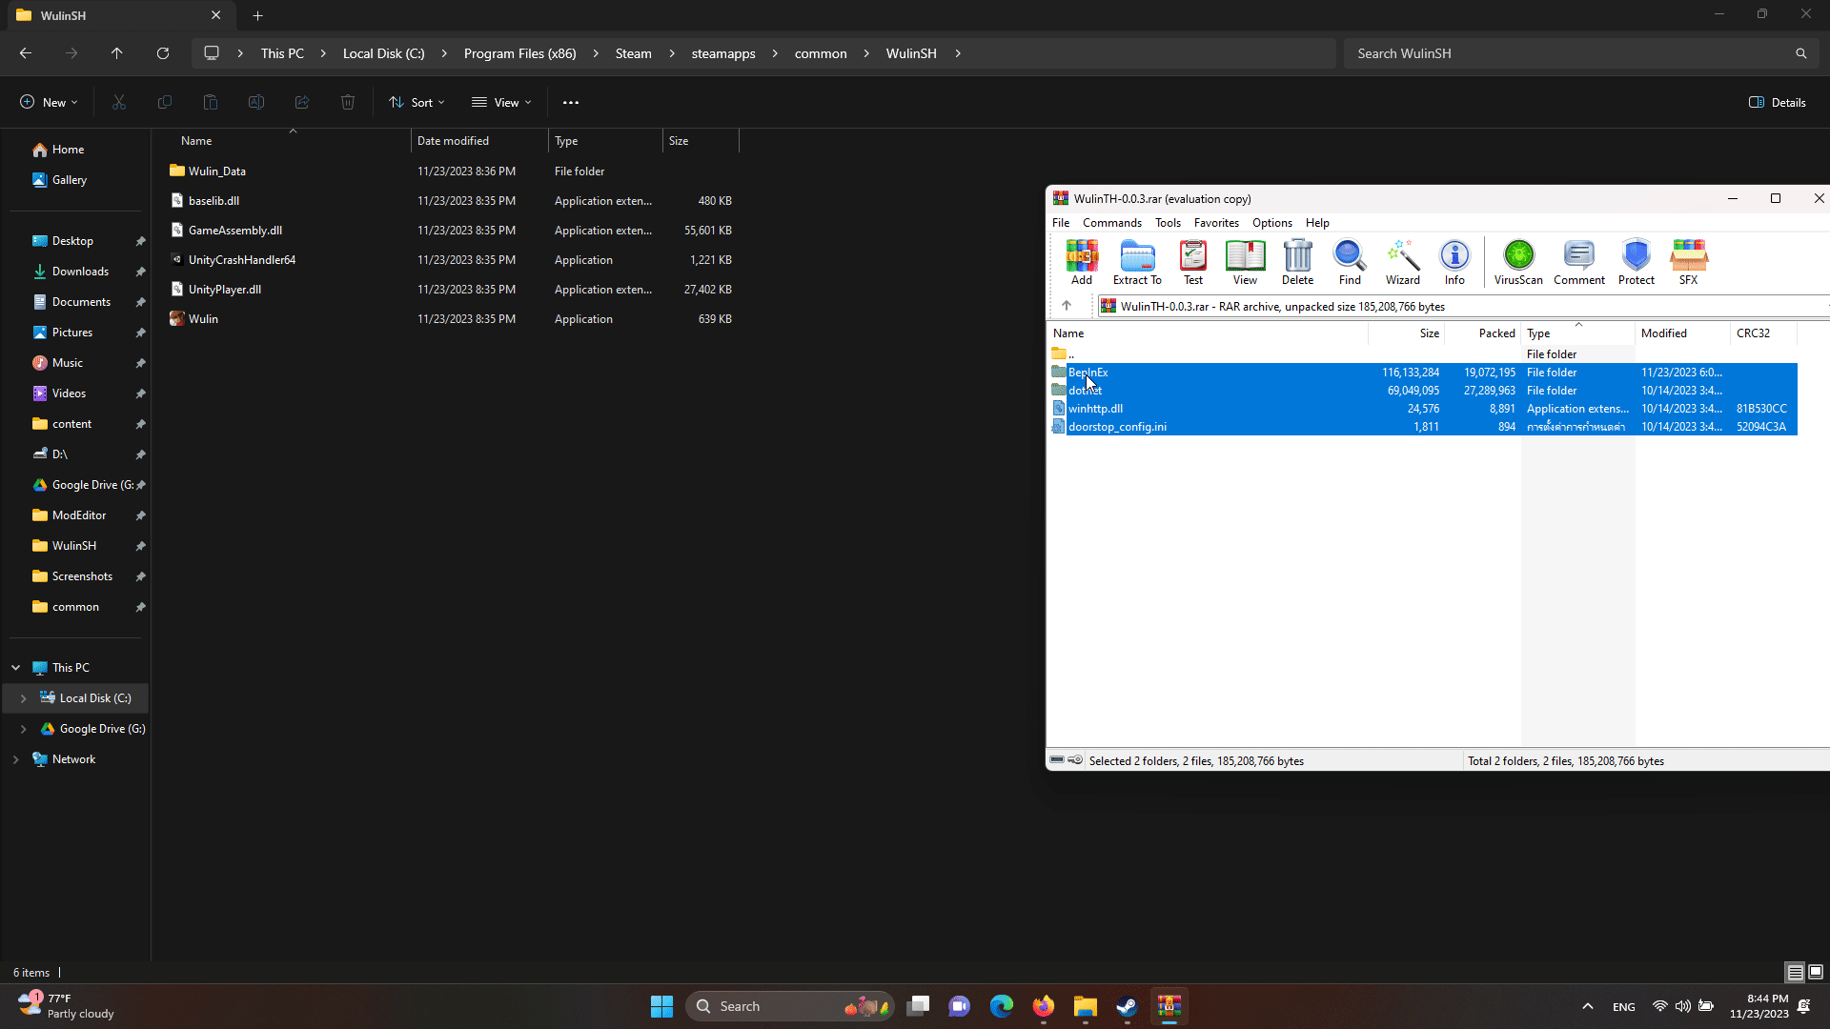Screen dimensions: 1830x1029
Task: Click the Protect archive icon
Action: [1636, 262]
